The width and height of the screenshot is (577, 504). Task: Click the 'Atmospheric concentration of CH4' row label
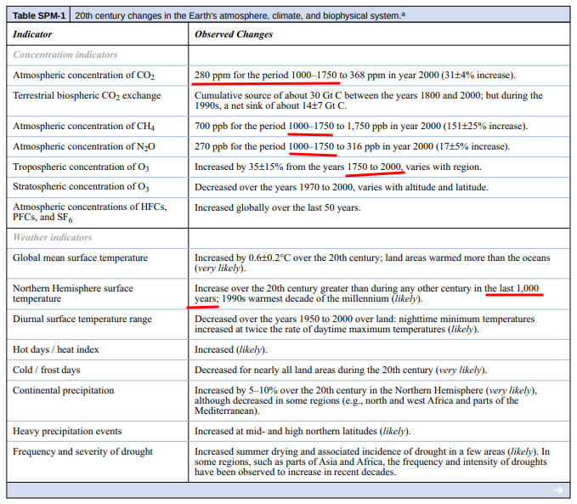coord(82,127)
